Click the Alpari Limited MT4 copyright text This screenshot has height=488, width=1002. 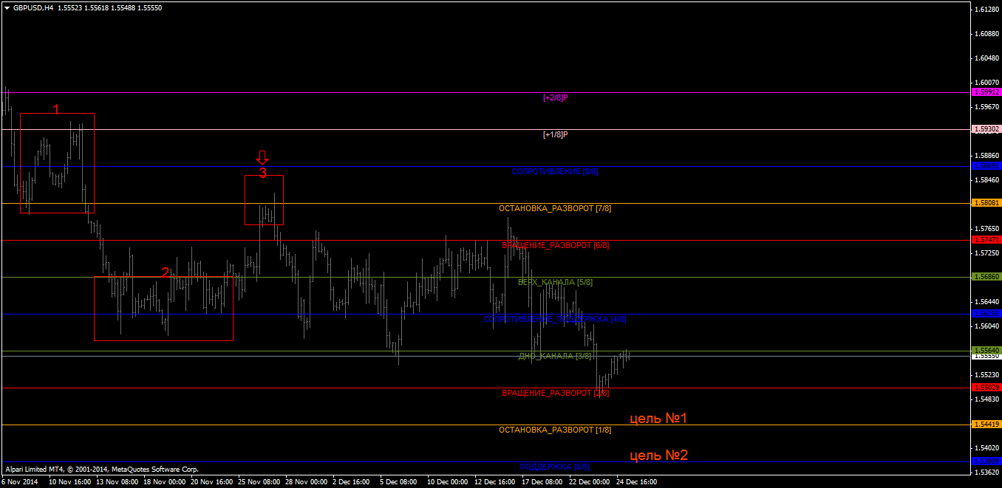[102, 469]
